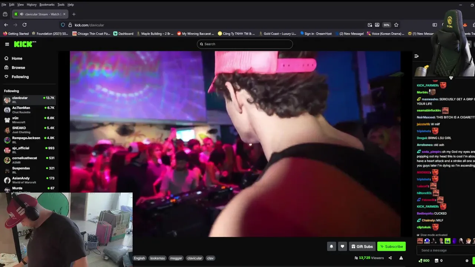The width and height of the screenshot is (475, 267).
Task: Collapse the chat panel arrow icon
Action: 416,56
